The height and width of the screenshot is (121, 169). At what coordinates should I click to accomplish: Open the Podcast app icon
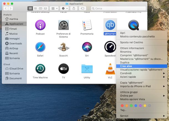[40, 25]
